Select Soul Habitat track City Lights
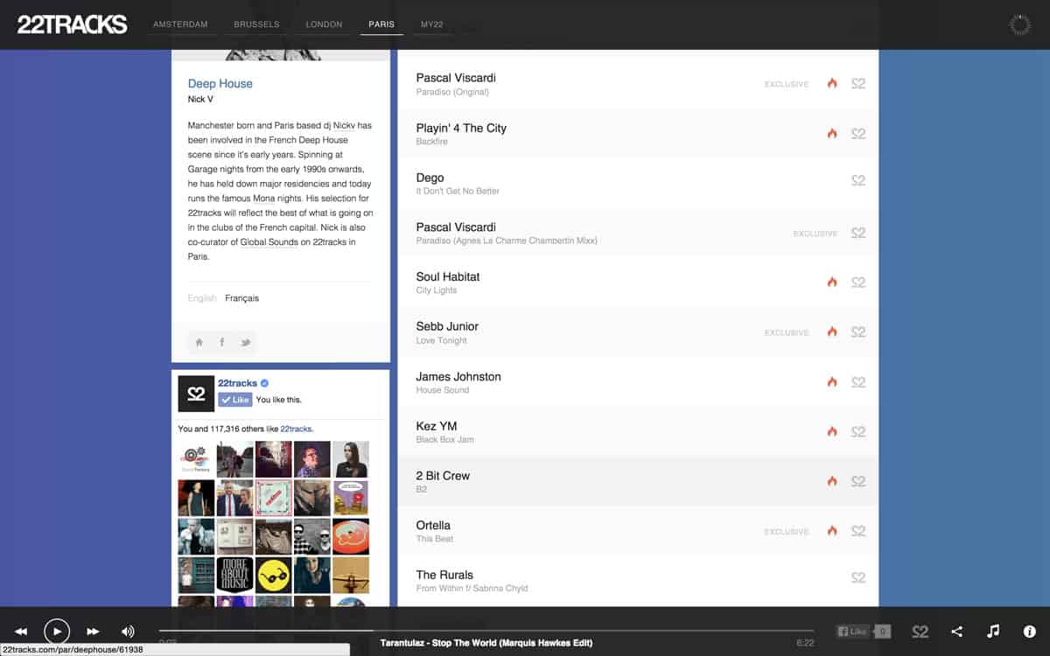Image resolution: width=1050 pixels, height=656 pixels. (638, 283)
